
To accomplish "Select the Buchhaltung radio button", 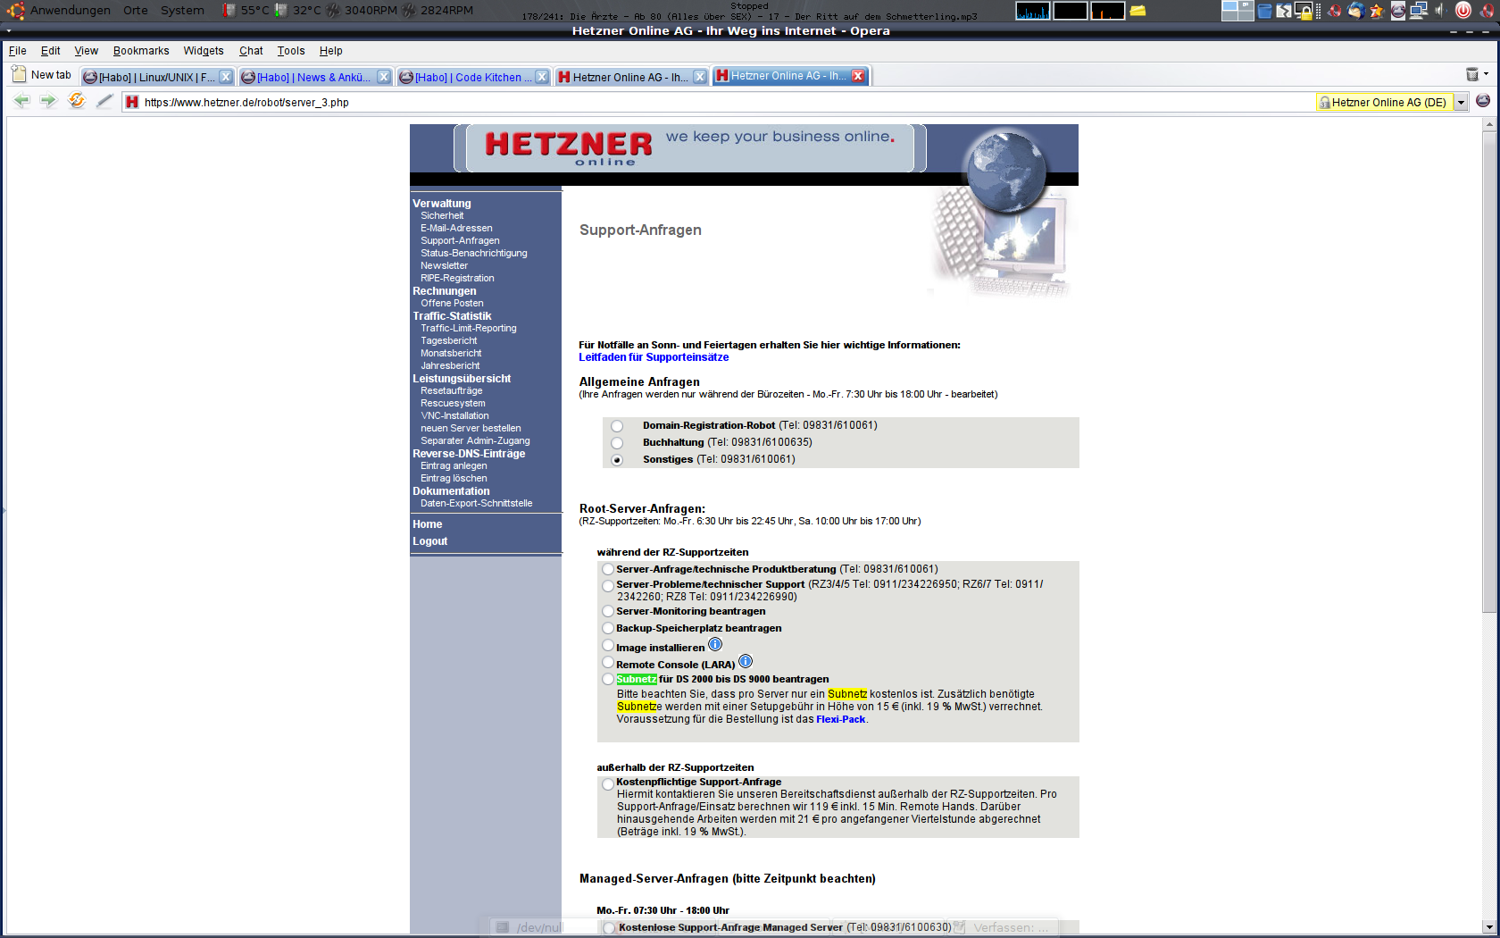I will pos(617,443).
